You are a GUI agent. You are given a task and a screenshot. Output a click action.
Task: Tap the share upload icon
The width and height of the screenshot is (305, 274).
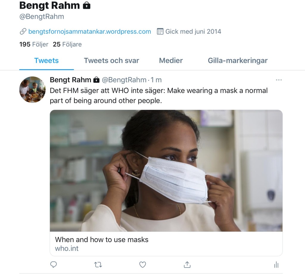[x=187, y=264]
